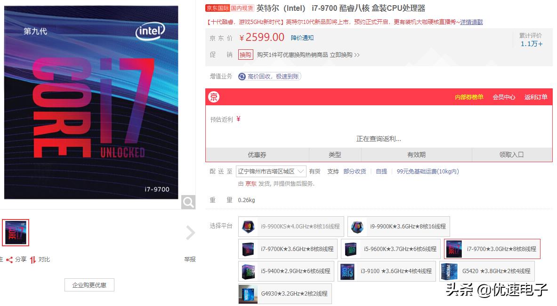Click 领取入口 column header

511,155
